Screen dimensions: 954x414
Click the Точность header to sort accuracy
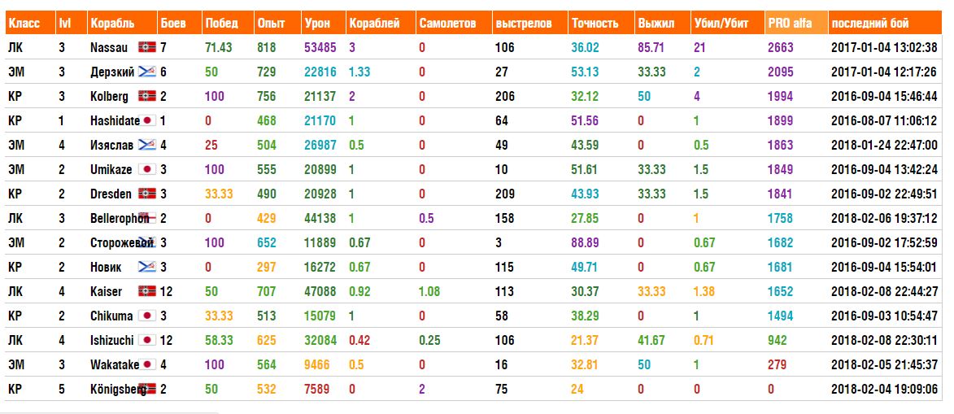(x=595, y=24)
